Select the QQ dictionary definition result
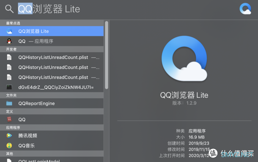 pos(52,119)
